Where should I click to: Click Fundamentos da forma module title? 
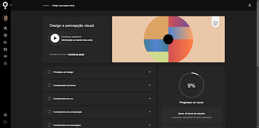[64, 85]
